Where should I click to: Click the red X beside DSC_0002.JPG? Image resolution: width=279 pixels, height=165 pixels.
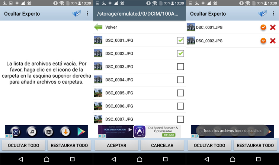point(273,41)
